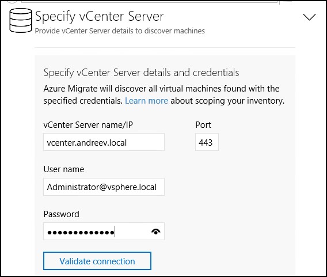The height and width of the screenshot is (277, 327).
Task: Click the partially visible text box at top edge
Action: pyautogui.click(x=149, y=1)
